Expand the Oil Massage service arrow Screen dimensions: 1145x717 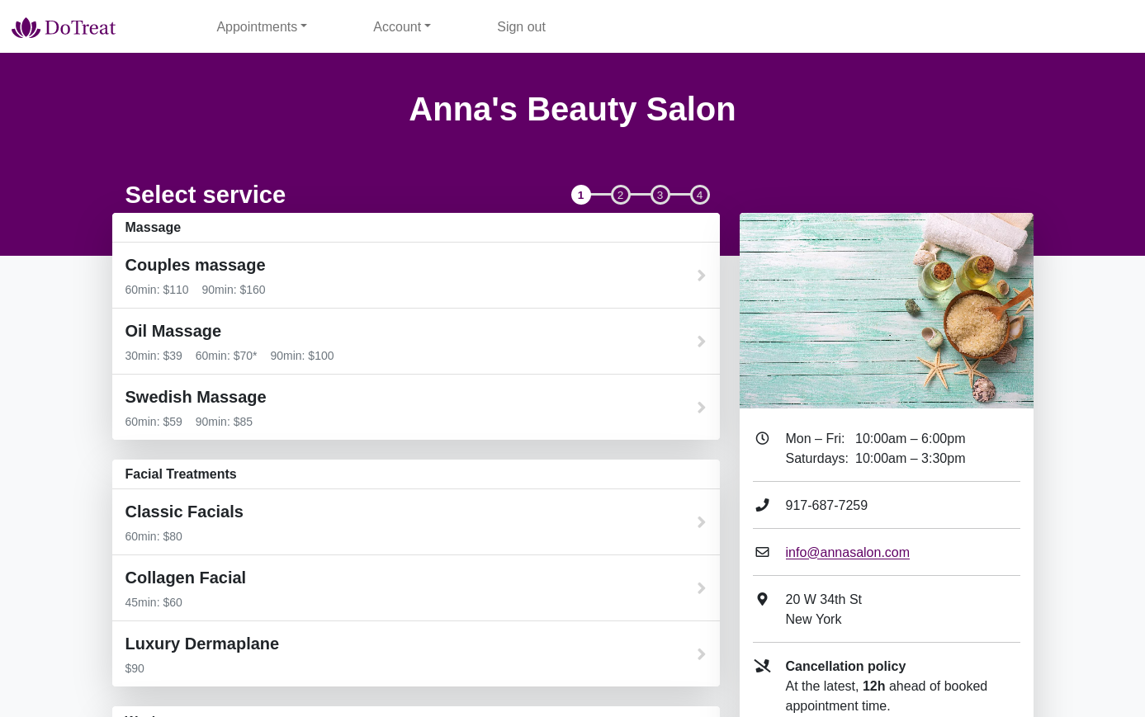click(x=701, y=342)
